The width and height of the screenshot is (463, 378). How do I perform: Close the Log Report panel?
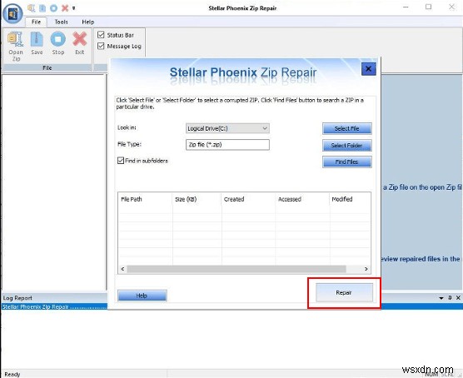point(458,298)
